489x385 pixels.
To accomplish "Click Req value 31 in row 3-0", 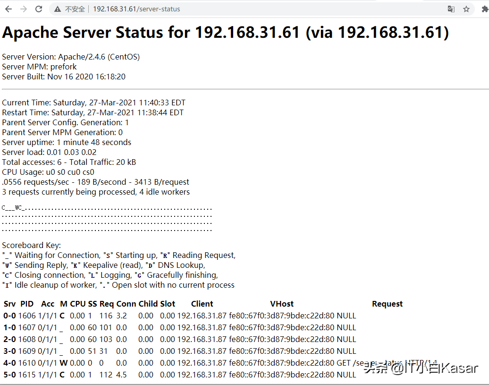I will tap(103, 351).
